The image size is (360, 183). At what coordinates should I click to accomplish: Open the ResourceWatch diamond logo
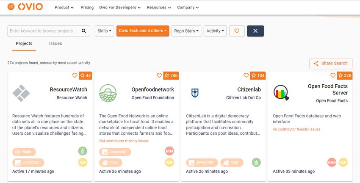[21, 93]
